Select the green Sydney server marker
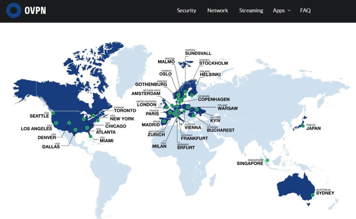 coord(313,195)
